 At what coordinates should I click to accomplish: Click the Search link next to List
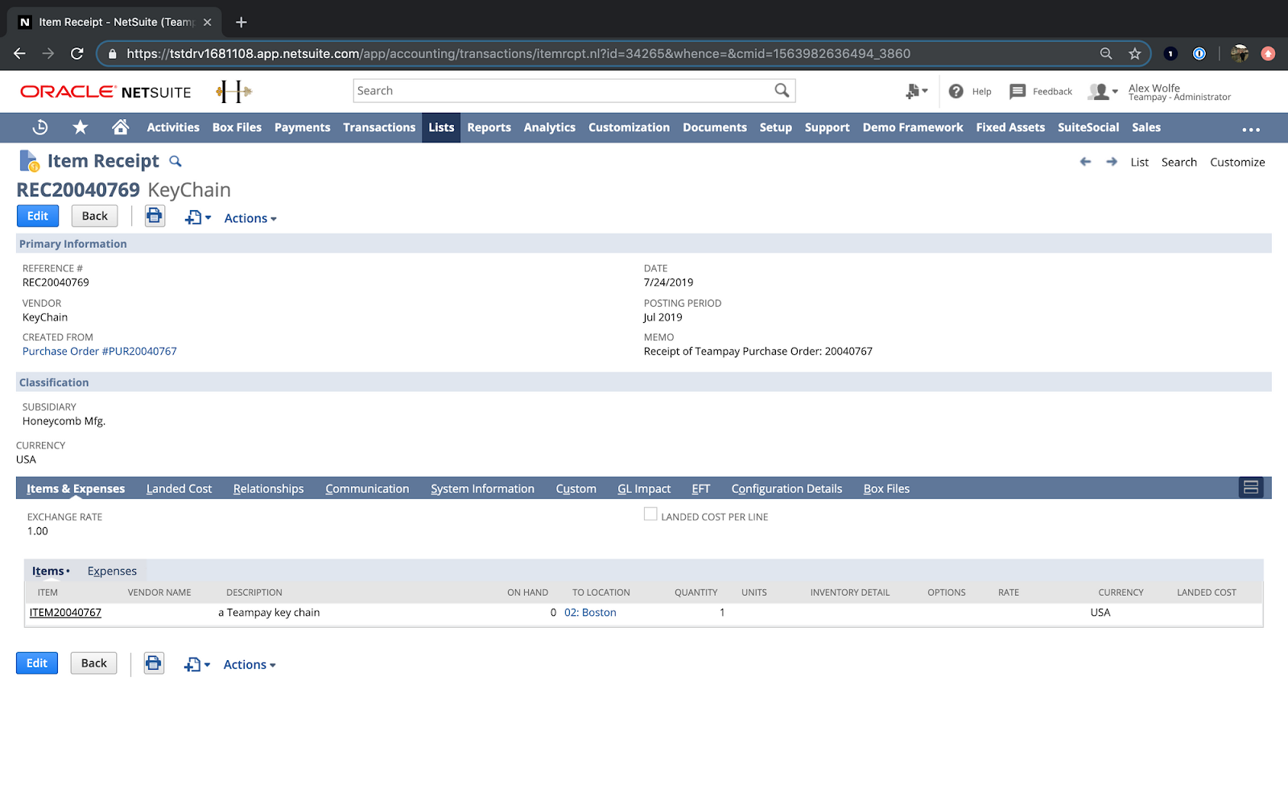coord(1179,162)
